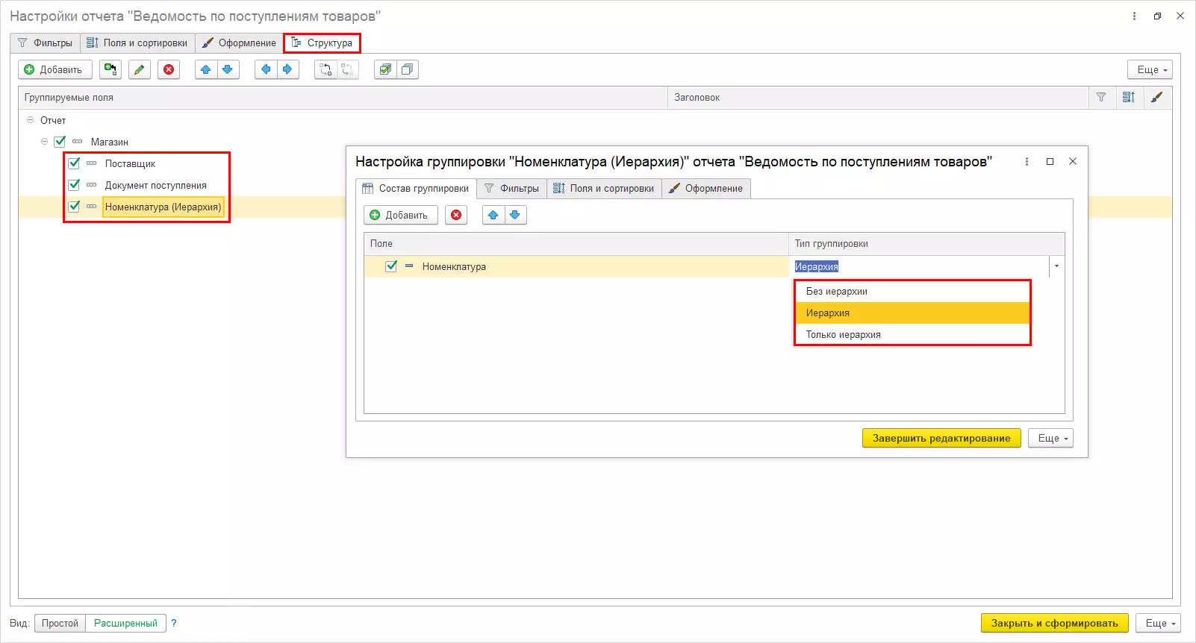Viewport: 1196px width, 643px height.
Task: Select the Состав группировки tab
Action: point(416,188)
